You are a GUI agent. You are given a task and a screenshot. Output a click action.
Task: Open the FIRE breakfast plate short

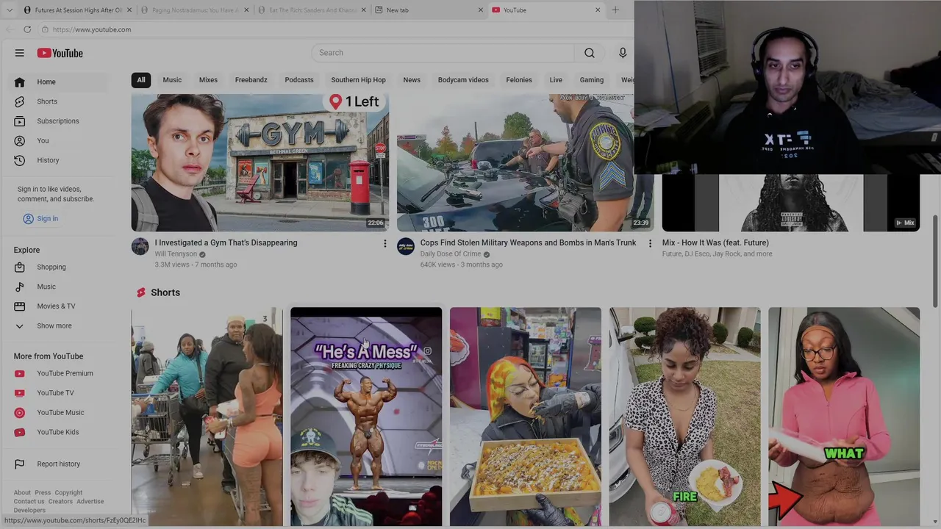click(684, 417)
